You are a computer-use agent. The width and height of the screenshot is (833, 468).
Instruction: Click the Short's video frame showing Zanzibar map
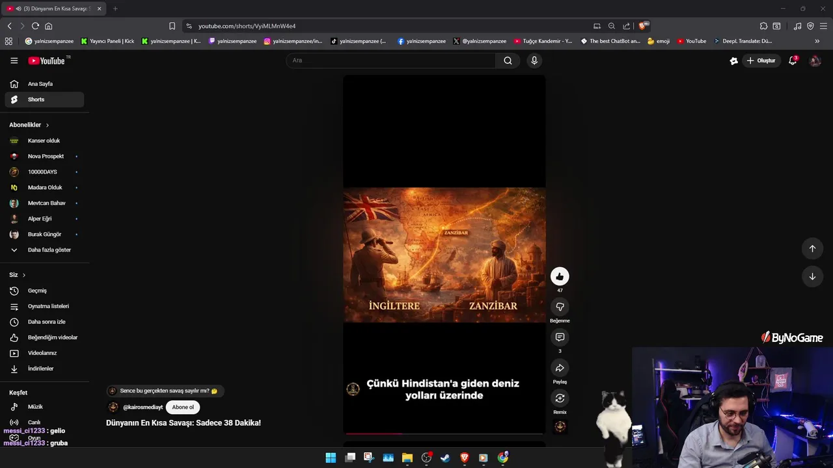(444, 255)
